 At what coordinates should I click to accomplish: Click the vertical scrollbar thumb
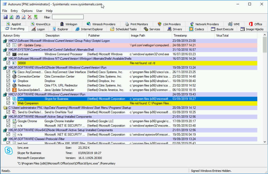pyautogui.click(x=265, y=44)
